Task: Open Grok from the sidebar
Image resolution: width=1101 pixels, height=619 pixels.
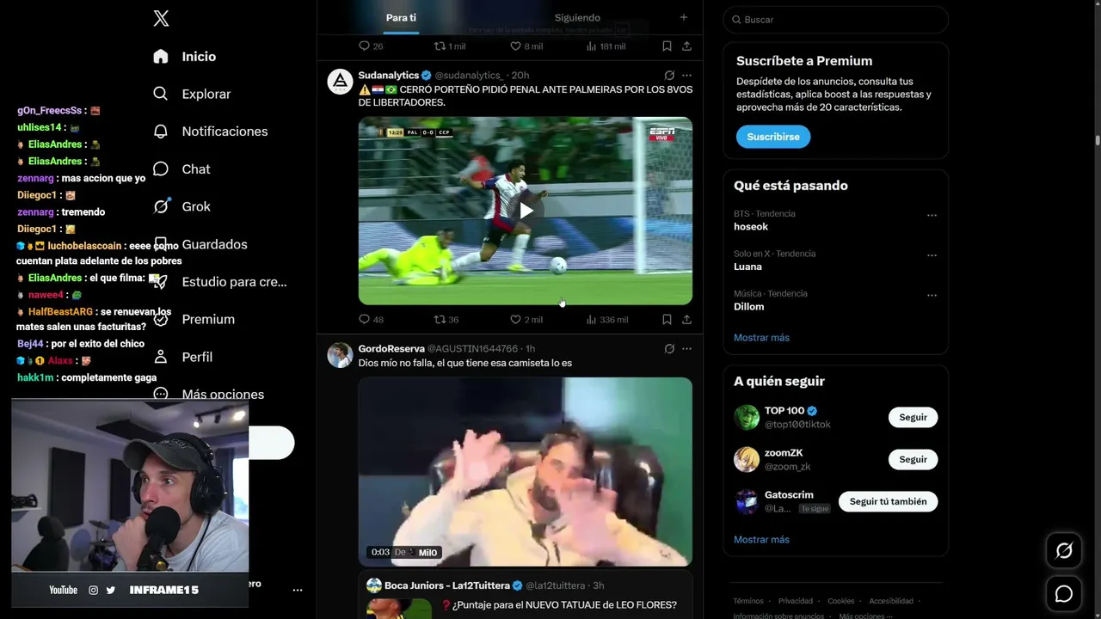Action: click(181, 206)
